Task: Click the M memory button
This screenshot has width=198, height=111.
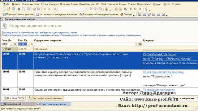Action: pos(131,9)
